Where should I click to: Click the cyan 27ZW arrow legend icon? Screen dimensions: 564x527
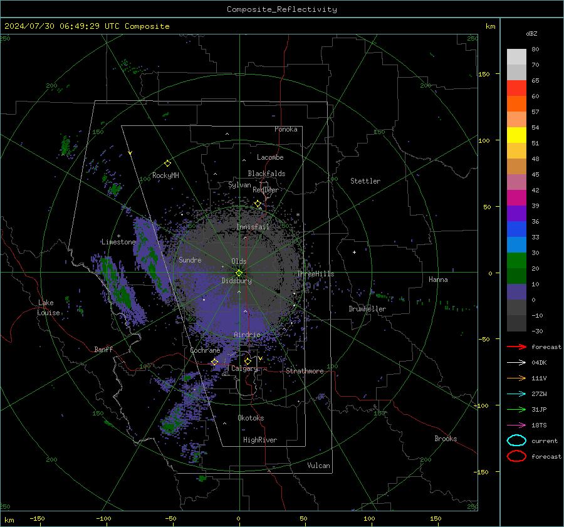[x=516, y=394]
